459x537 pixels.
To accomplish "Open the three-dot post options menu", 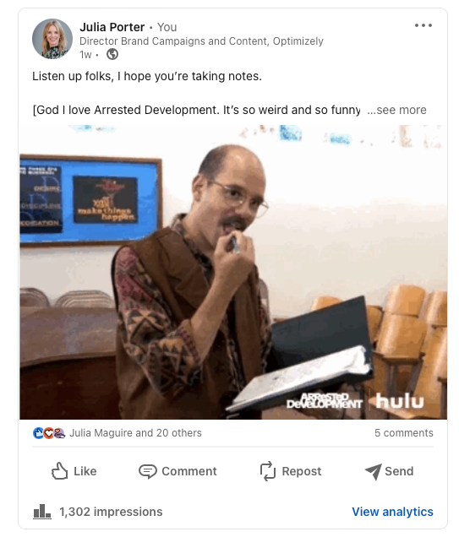I will (x=423, y=25).
